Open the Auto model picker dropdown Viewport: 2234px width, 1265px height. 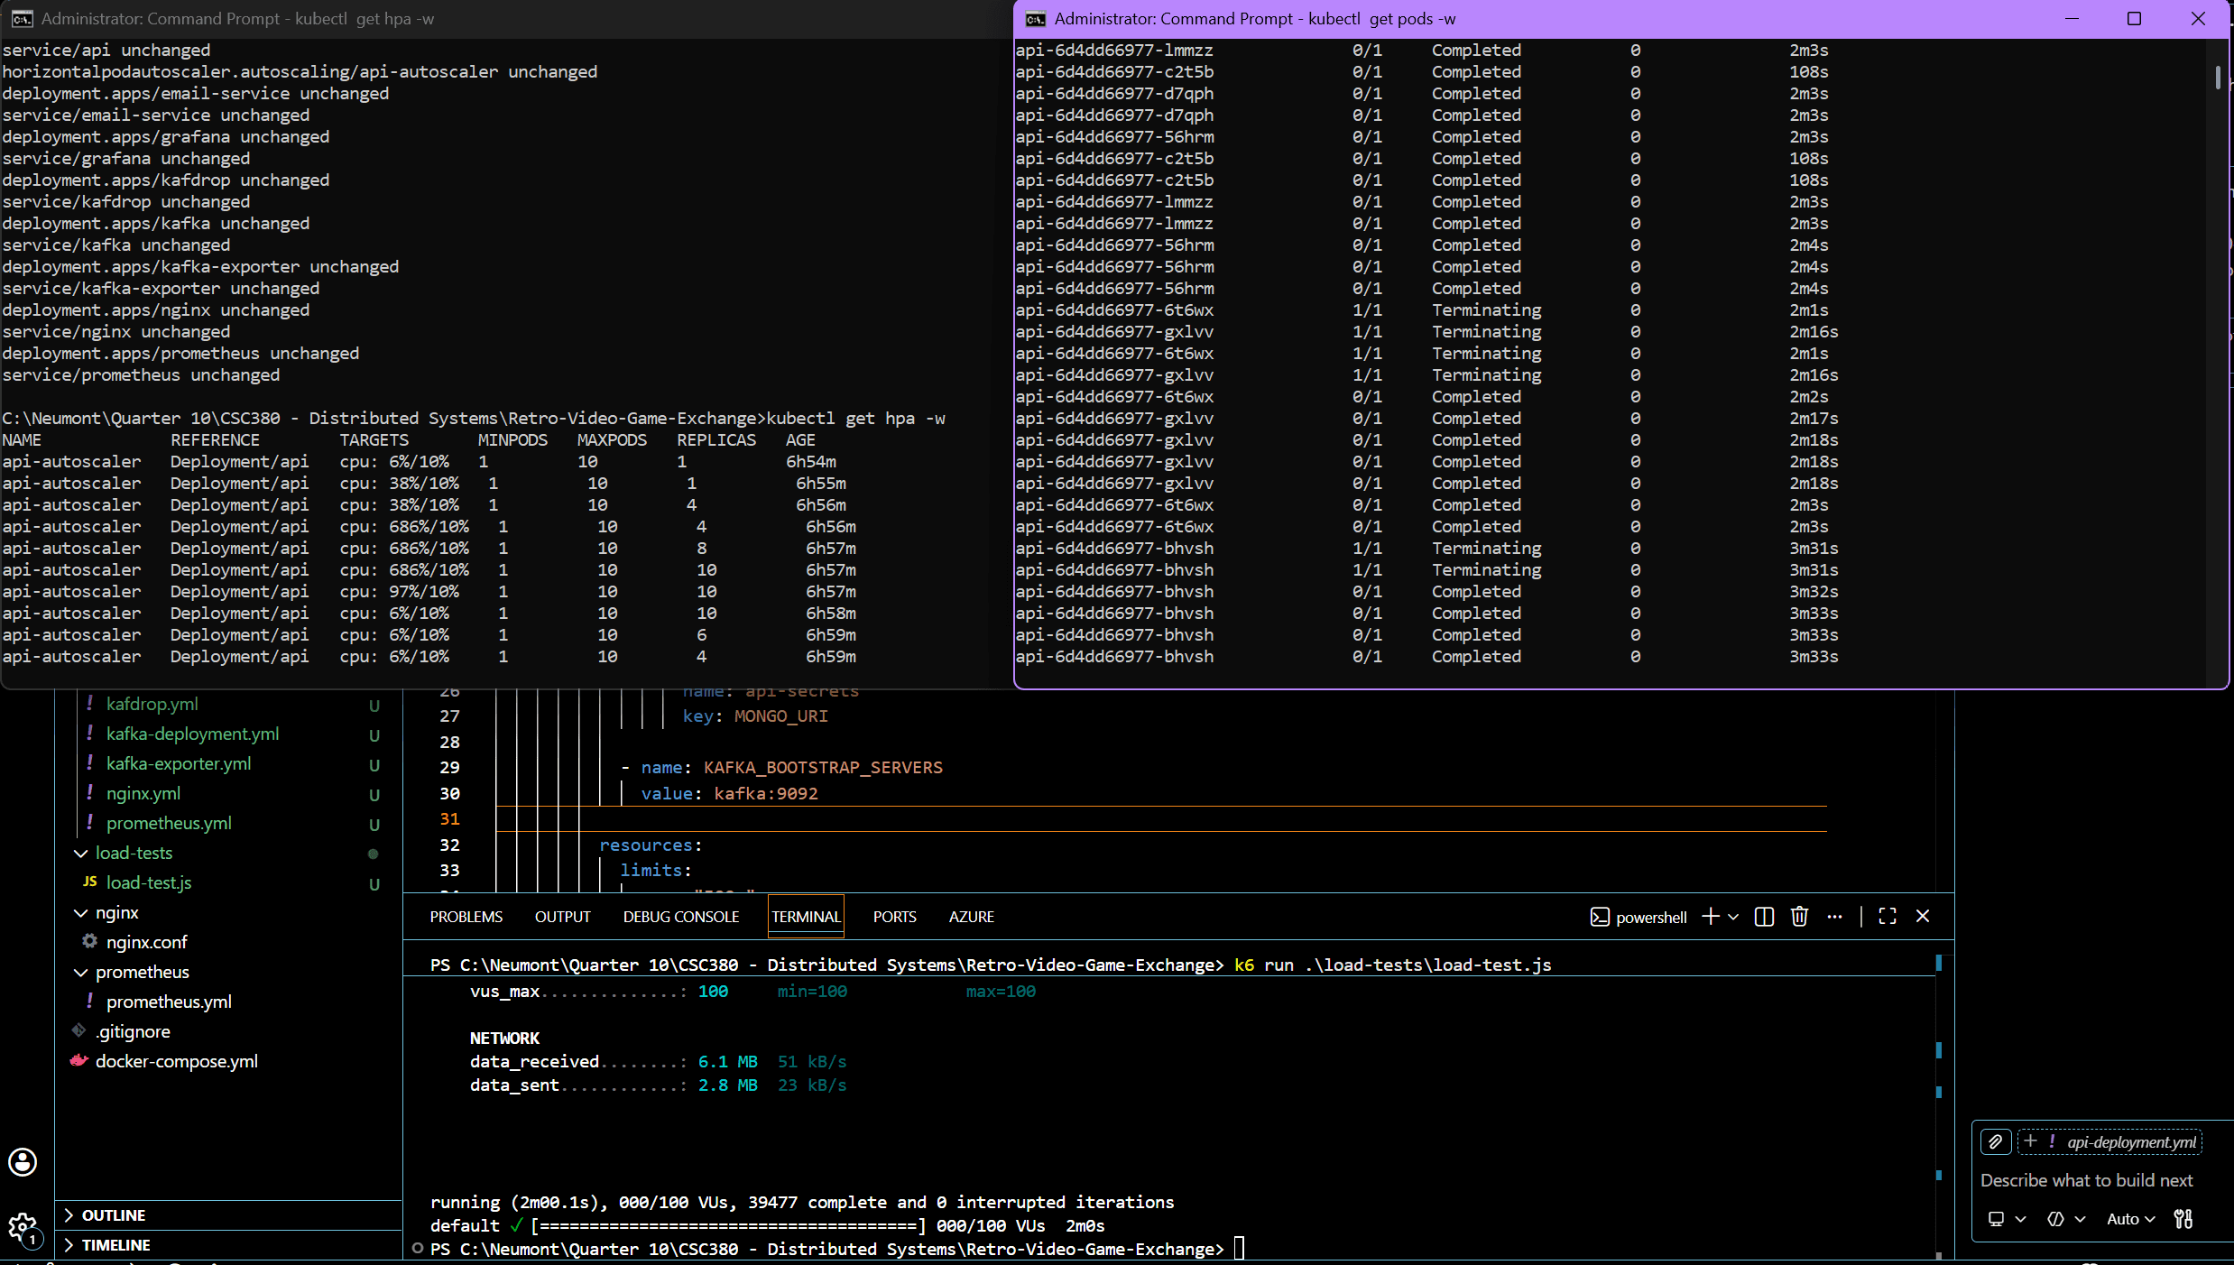pos(2131,1219)
